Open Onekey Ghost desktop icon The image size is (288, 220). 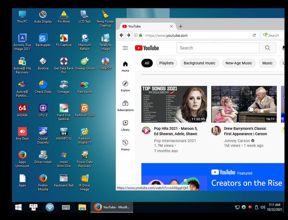tap(84, 64)
